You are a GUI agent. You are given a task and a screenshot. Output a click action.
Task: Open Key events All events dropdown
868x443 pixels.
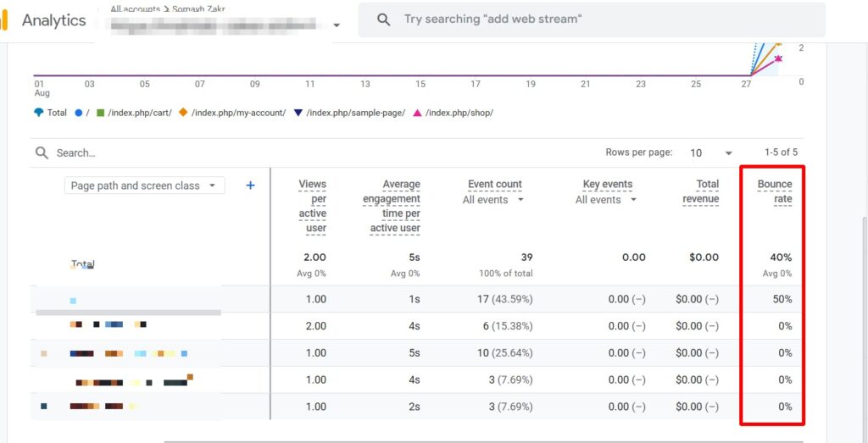[605, 200]
